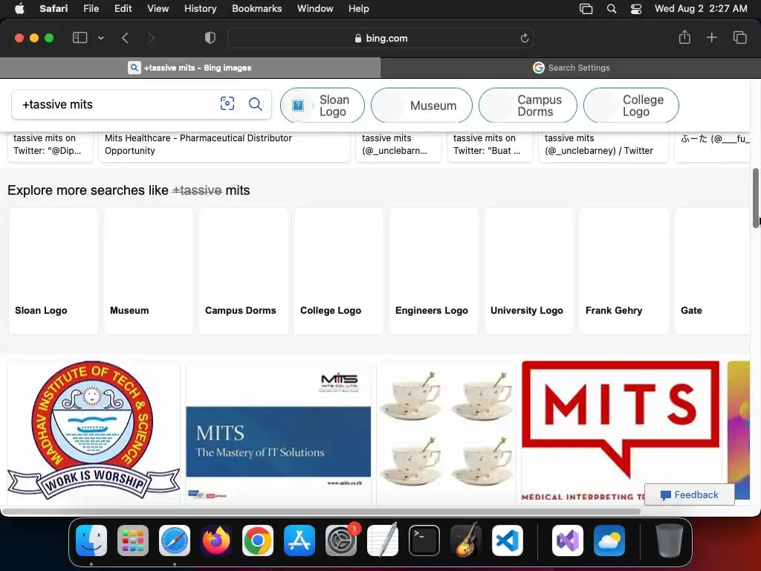This screenshot has width=761, height=571.
Task: Open the privacy shield report icon
Action: pos(210,38)
